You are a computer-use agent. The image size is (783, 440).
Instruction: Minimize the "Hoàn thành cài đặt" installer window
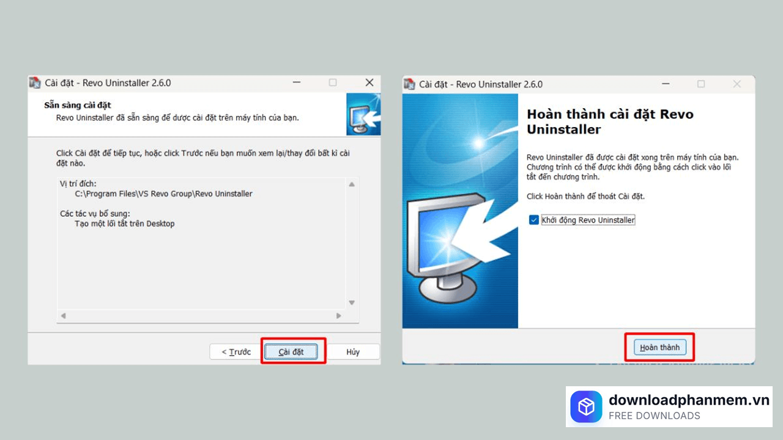665,84
